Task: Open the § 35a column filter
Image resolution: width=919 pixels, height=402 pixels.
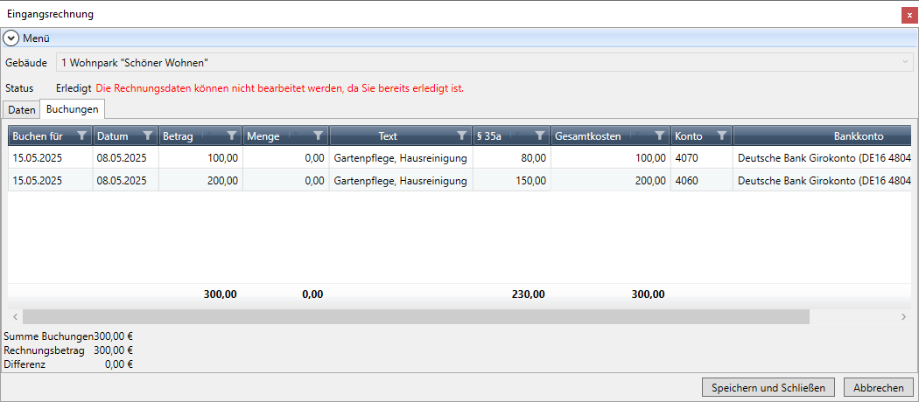Action: pyautogui.click(x=540, y=135)
